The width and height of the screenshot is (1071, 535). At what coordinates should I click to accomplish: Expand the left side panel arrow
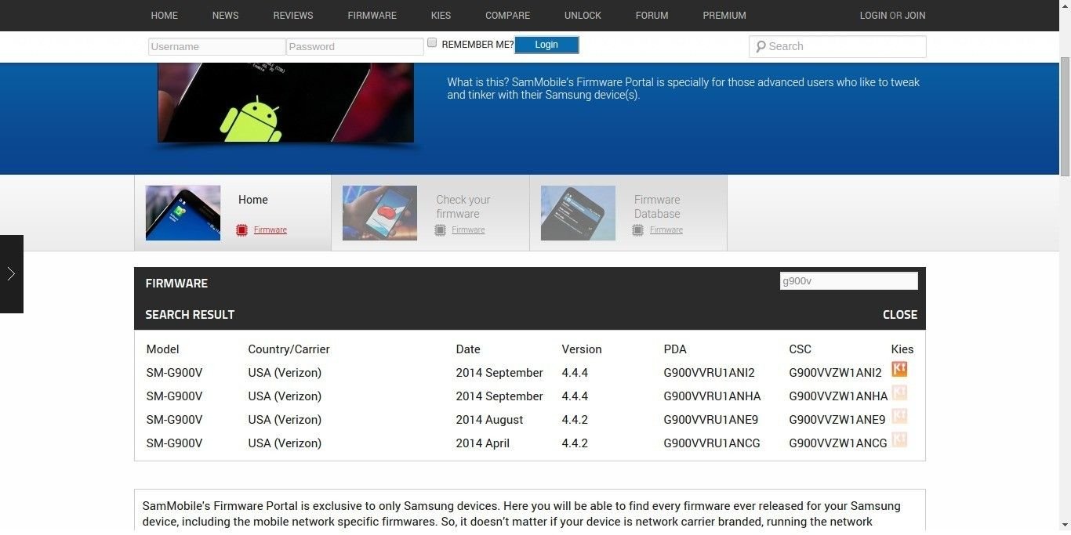tap(11, 274)
